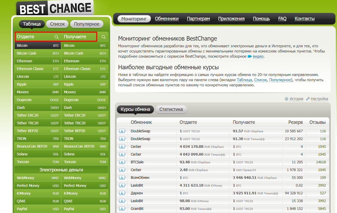337x213 pixels.
Task: Pick BinanceCoin BEP20 in the Получаете column
Action: (85, 146)
